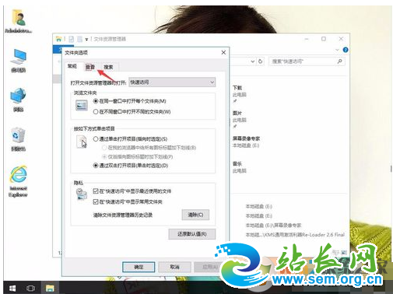Image resolution: width=393 pixels, height=294 pixels.
Task: Switch to the 查看 tab
Action: [x=90, y=67]
